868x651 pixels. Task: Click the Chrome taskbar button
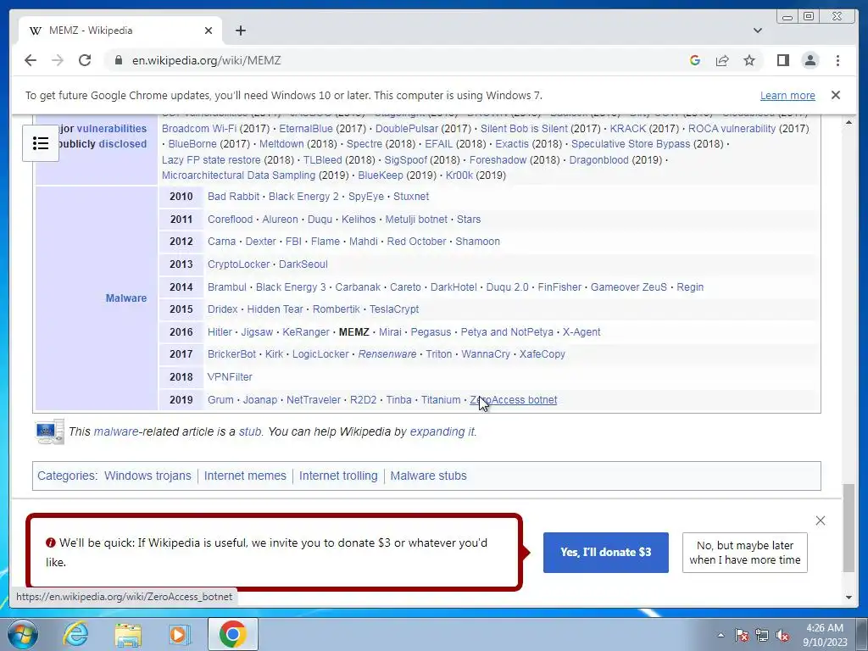(x=232, y=634)
